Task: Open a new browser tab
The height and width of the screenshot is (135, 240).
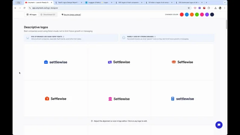Action: [206, 3]
